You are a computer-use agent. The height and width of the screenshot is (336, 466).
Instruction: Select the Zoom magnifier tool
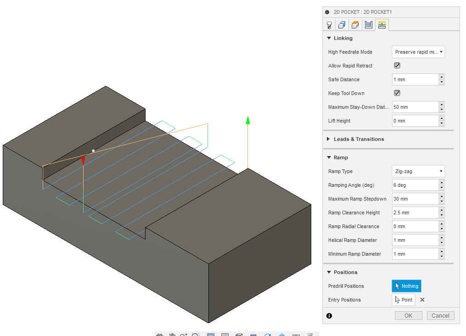pyautogui.click(x=183, y=335)
